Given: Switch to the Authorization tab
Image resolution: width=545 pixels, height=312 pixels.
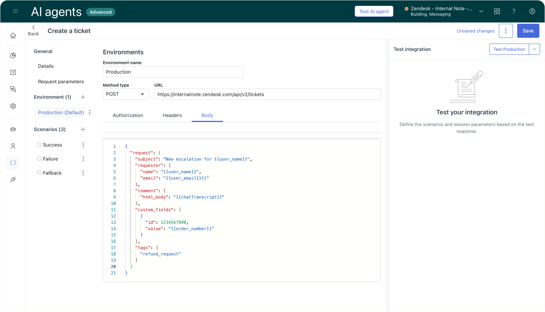Looking at the screenshot, I should pos(128,115).
